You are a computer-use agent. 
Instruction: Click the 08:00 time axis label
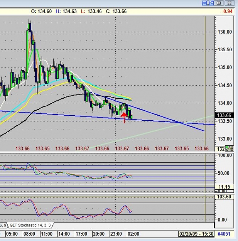pyautogui.click(x=29, y=234)
